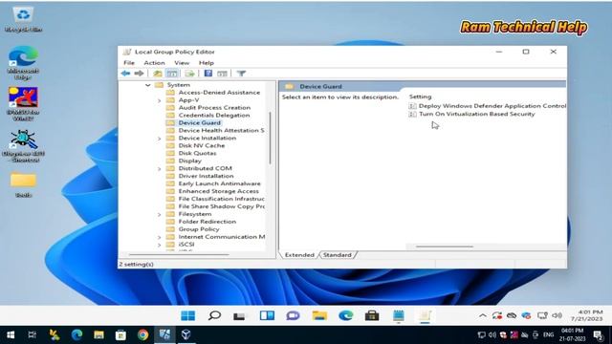Expand the Filesystem folder
Screen dimensions: 612x344
160,214
